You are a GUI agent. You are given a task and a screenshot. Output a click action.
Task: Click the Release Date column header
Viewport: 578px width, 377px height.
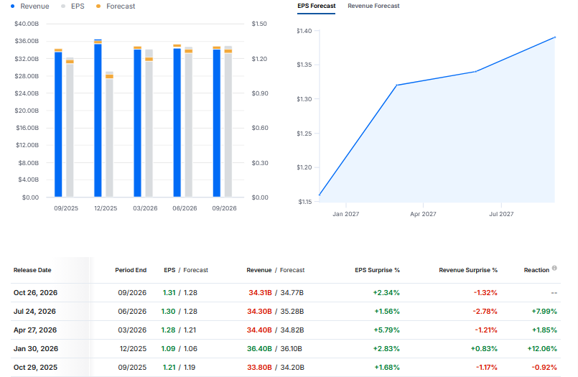32,270
